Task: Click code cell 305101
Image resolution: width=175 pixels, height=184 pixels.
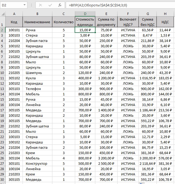Action: 14,164
